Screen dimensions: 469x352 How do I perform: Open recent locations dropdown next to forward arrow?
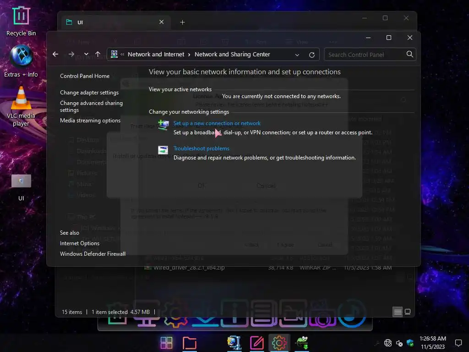click(86, 54)
